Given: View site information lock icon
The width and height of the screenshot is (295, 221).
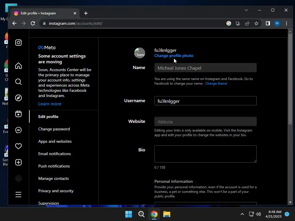Looking at the screenshot, I should click(44, 23).
